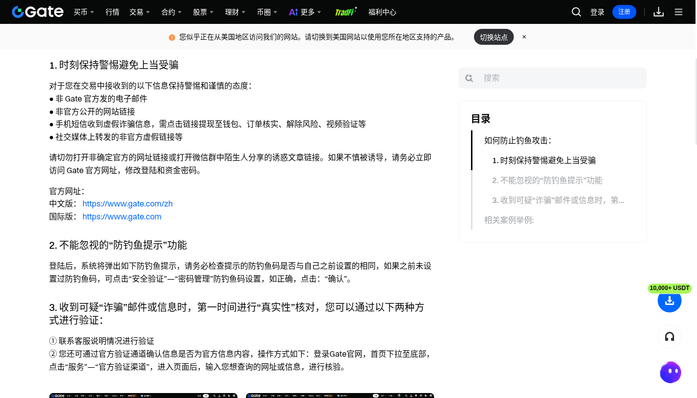697x398 pixels.
Task: Expand the 买币 dropdown menu
Action: coord(84,12)
